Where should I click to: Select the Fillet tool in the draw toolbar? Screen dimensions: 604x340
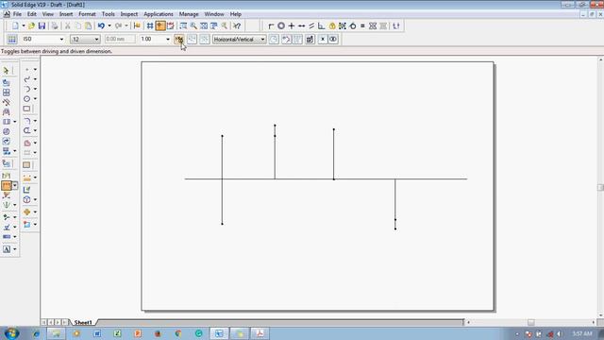(x=26, y=121)
